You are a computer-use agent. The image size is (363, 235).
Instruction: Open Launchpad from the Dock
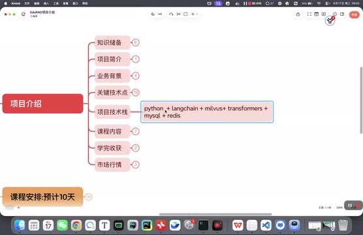(x=34, y=225)
